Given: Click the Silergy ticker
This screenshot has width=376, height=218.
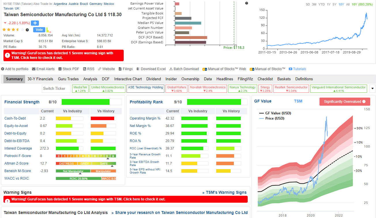Looking at the screenshot, I should pyautogui.click(x=265, y=89).
